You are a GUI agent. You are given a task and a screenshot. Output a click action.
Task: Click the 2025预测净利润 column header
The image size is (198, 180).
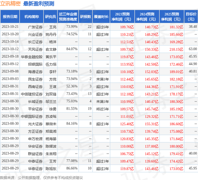tap(172, 16)
